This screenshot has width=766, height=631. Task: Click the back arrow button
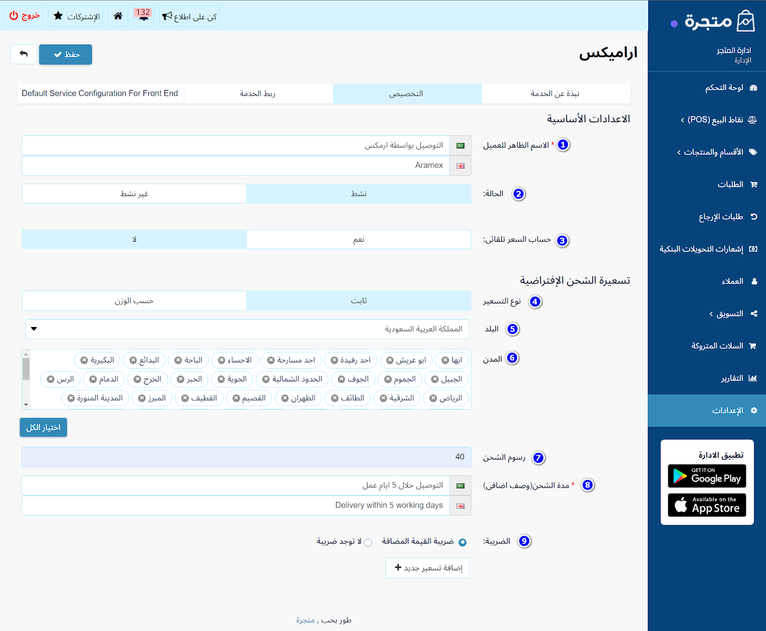[x=23, y=54]
